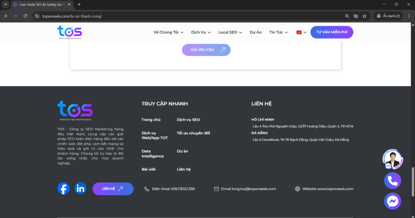Open a new browser tab
415x218 pixels.
pos(79,4)
